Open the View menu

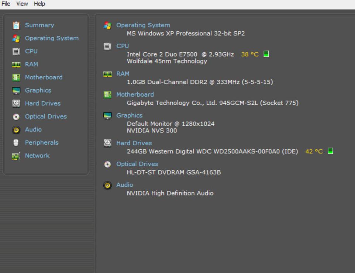[22, 4]
